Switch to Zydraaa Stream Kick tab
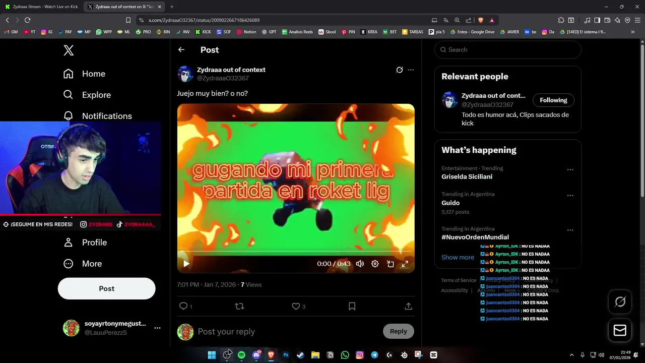The height and width of the screenshot is (363, 645). (x=41, y=7)
